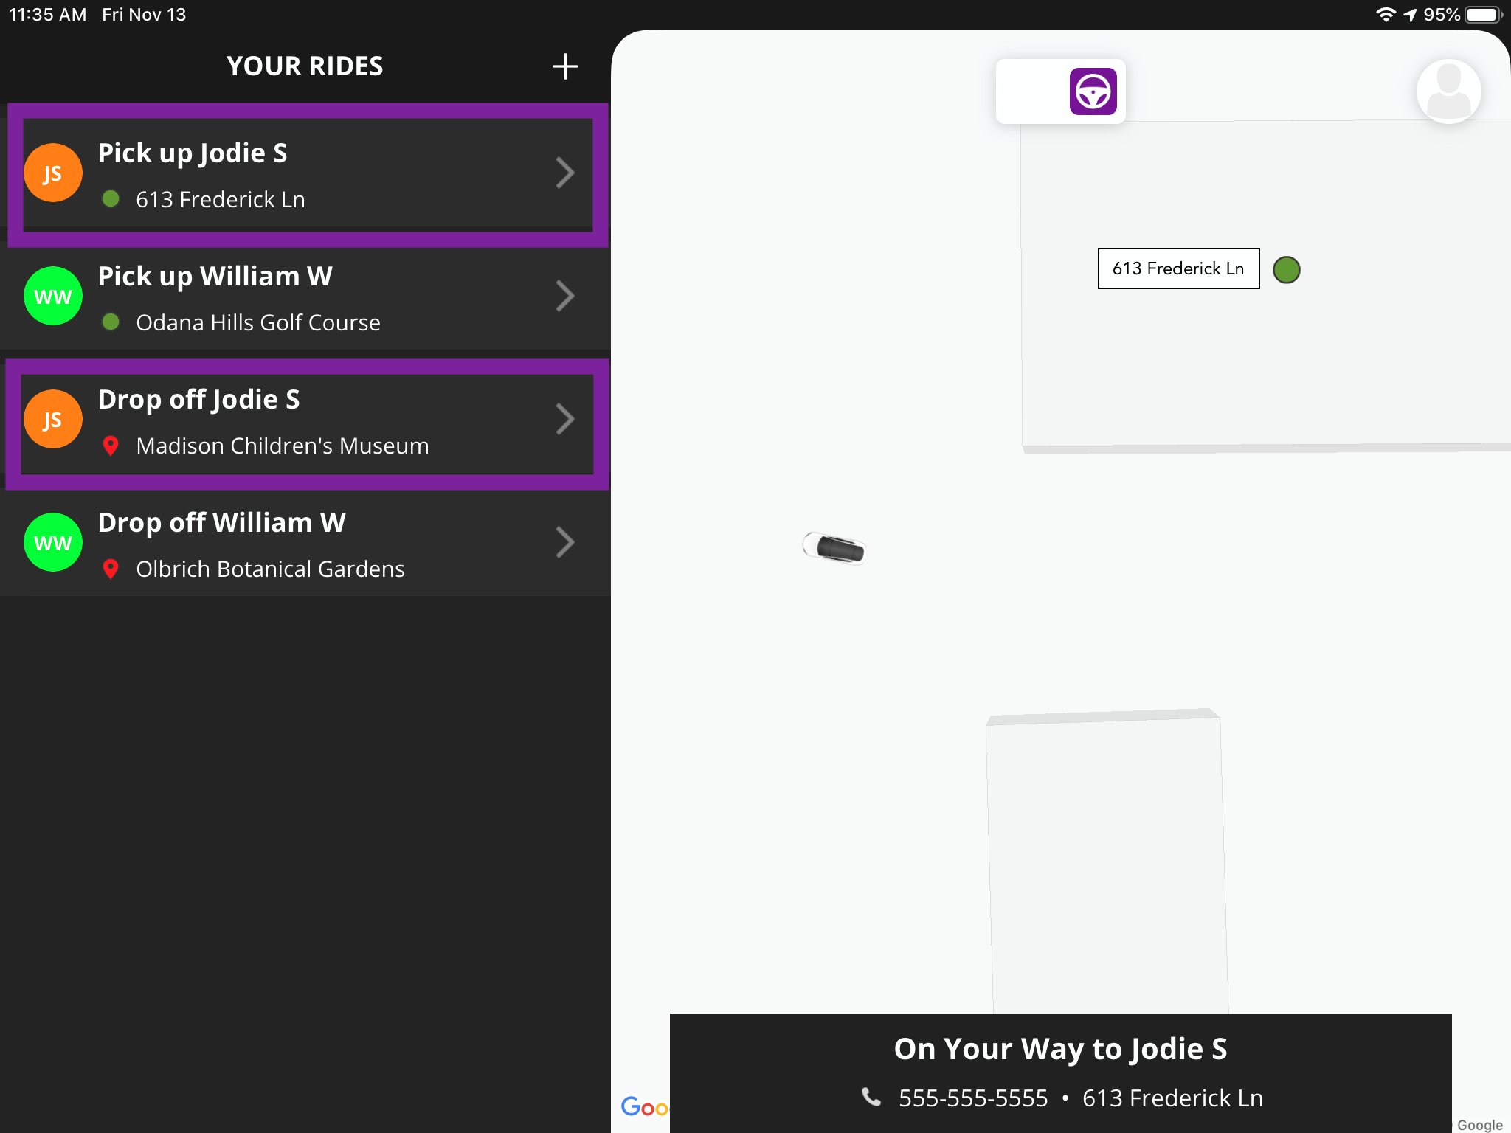The width and height of the screenshot is (1511, 1133).
Task: Tap the phone icon beside 555-555-5555
Action: point(871,1097)
